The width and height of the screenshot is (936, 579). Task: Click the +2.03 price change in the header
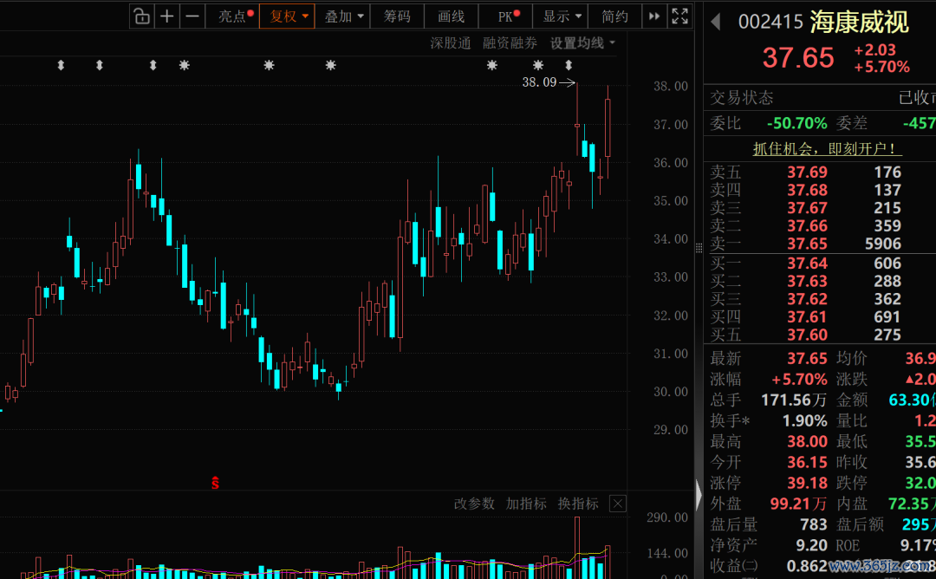[875, 50]
